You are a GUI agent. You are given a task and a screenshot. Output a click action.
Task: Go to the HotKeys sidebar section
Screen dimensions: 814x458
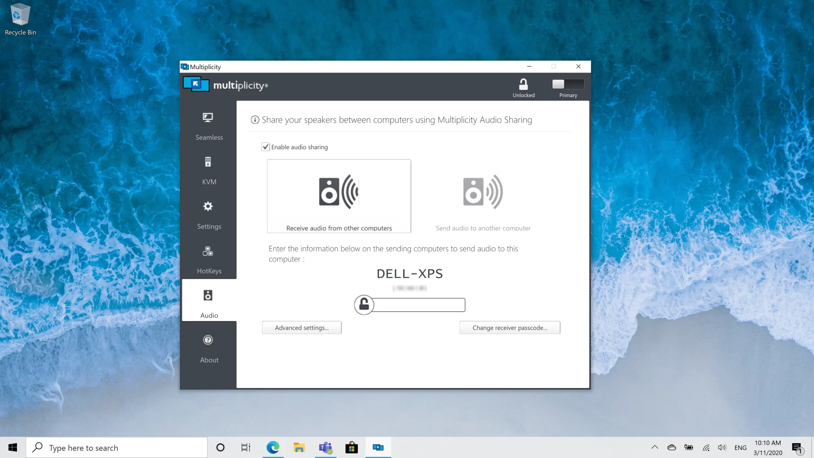click(x=209, y=260)
